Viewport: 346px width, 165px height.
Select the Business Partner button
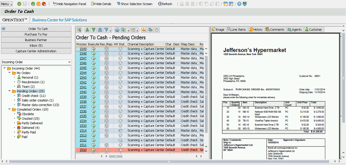click(x=36, y=40)
